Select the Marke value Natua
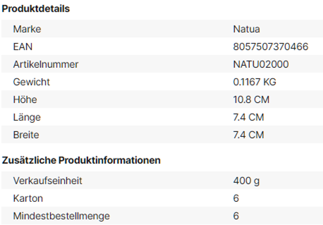This screenshot has height=225, width=323. tap(246, 29)
